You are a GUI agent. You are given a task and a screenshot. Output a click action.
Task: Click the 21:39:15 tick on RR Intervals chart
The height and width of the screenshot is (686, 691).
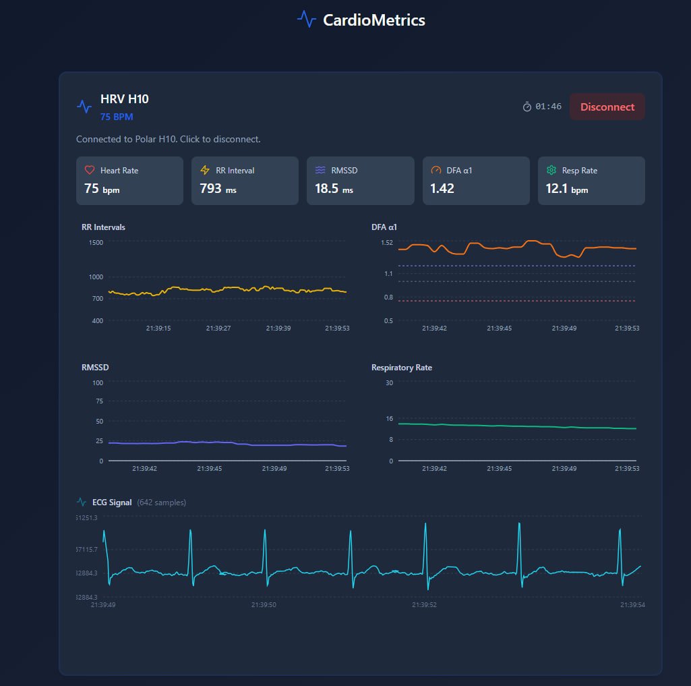158,328
